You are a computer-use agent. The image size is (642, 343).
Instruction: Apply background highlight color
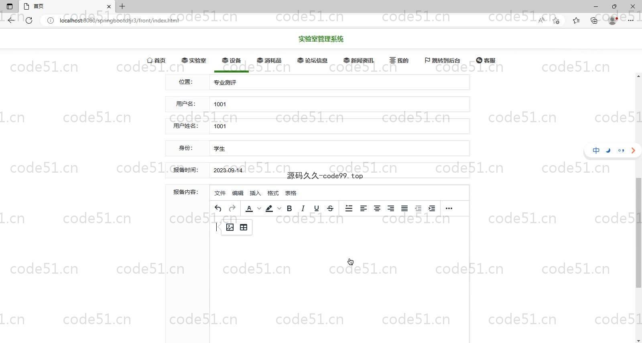coord(269,208)
